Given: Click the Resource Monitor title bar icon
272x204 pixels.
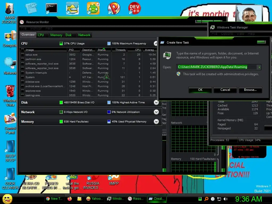Looking at the screenshot, I should point(22,22).
